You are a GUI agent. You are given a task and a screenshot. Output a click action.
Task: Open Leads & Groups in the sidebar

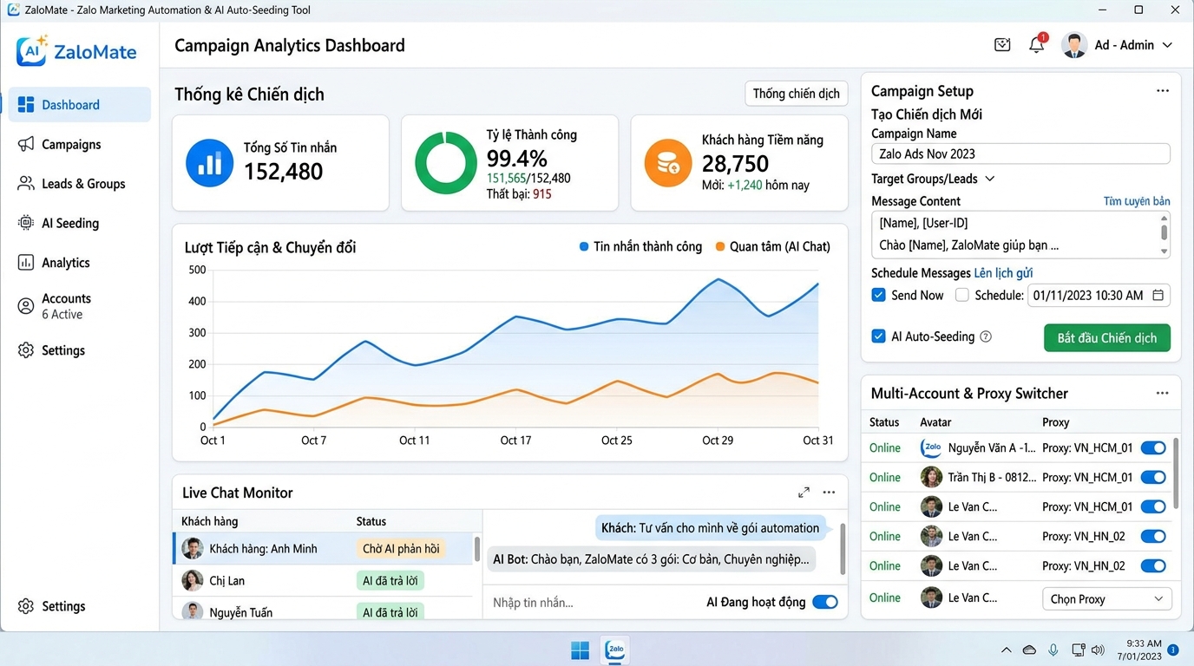80,184
